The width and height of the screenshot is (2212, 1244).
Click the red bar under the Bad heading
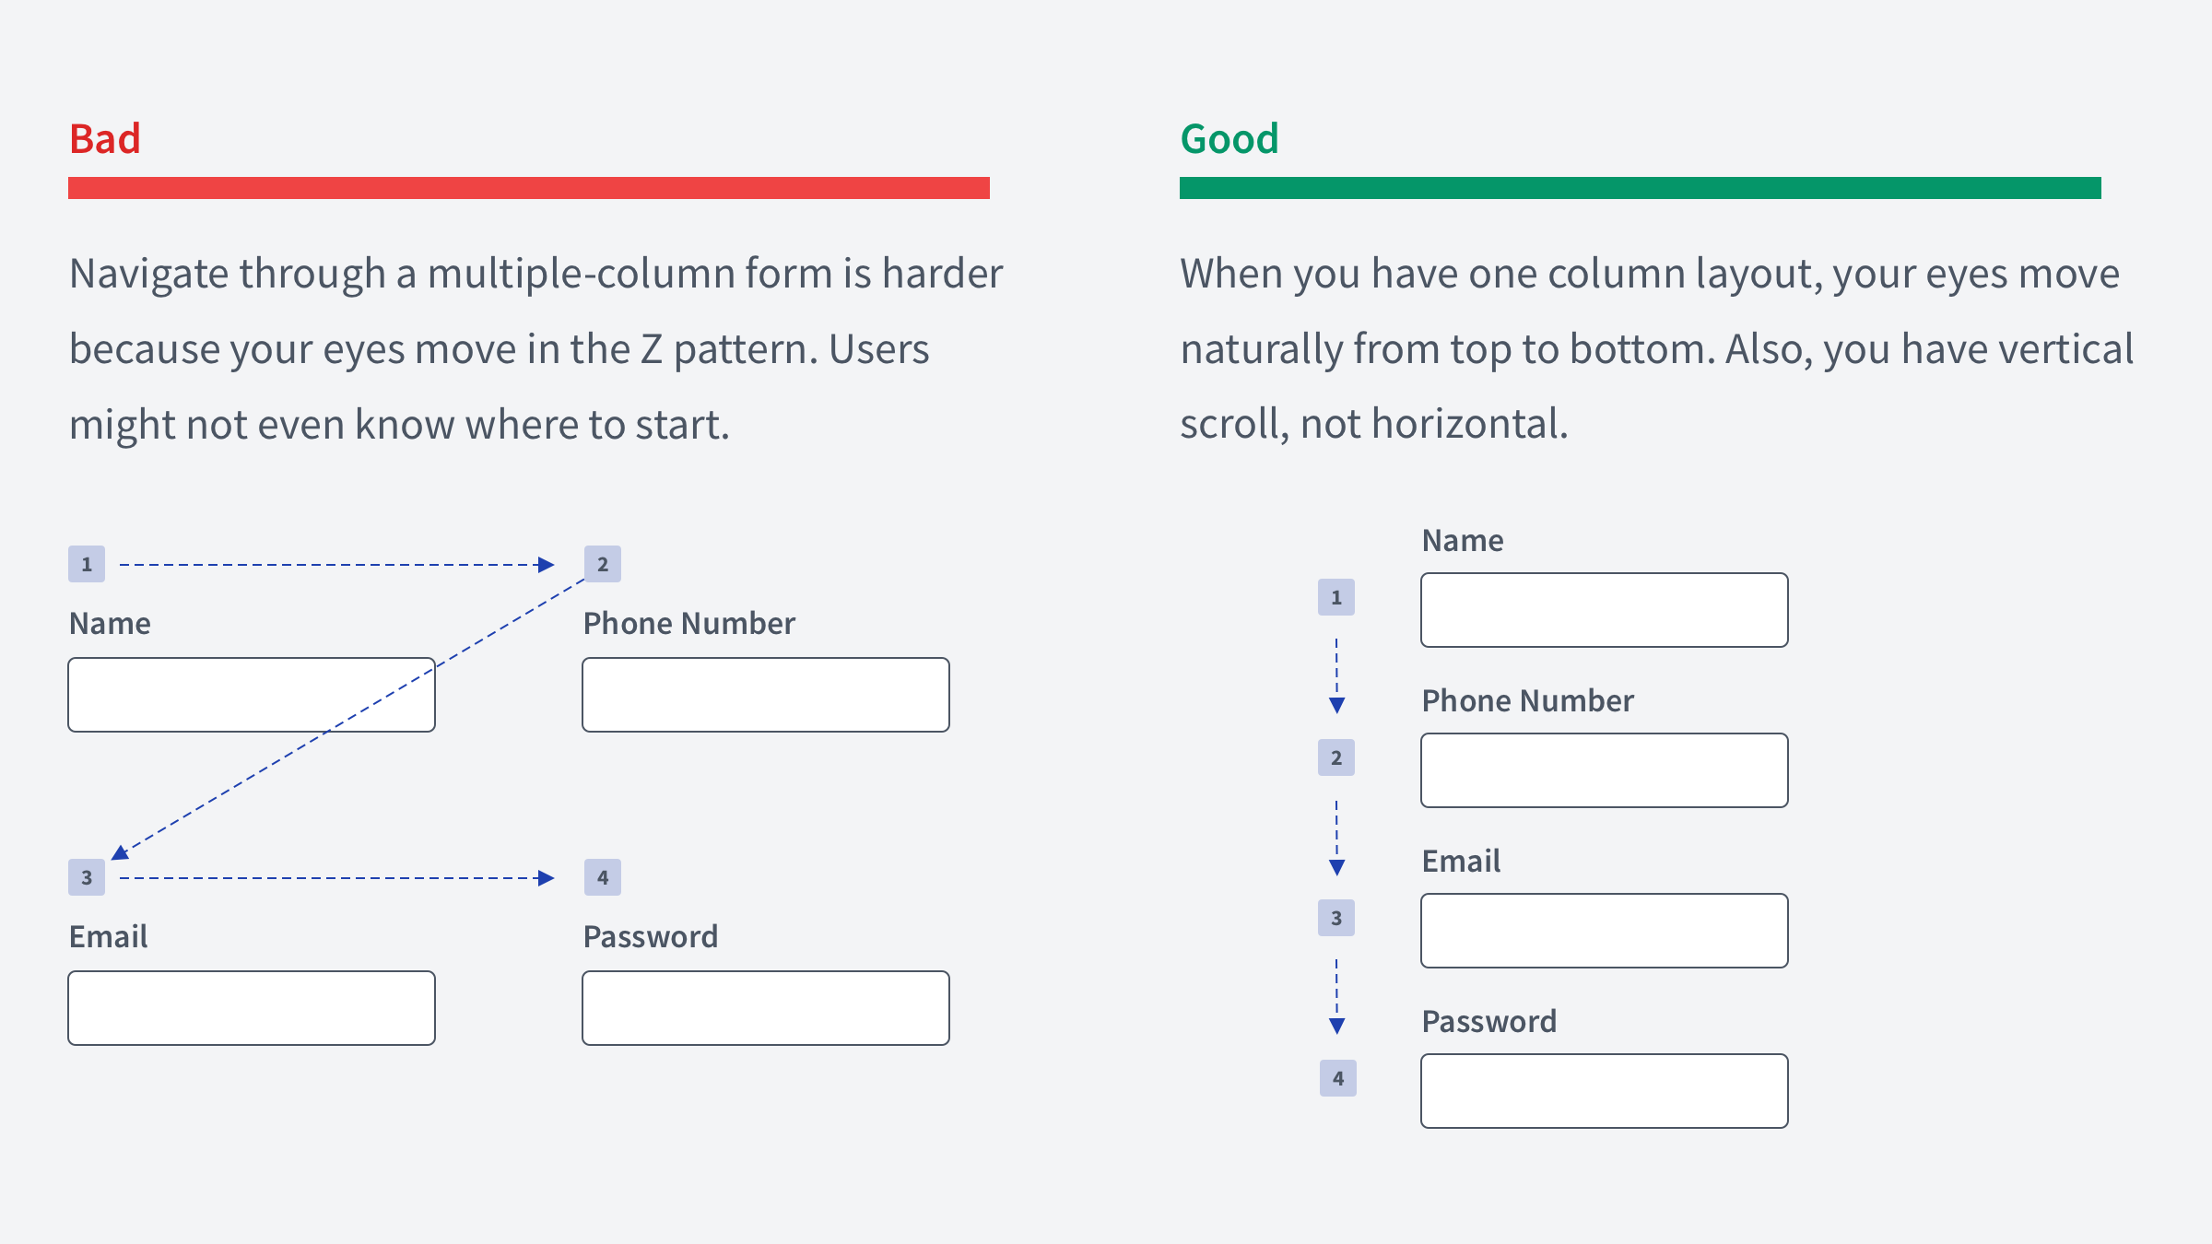click(x=529, y=188)
